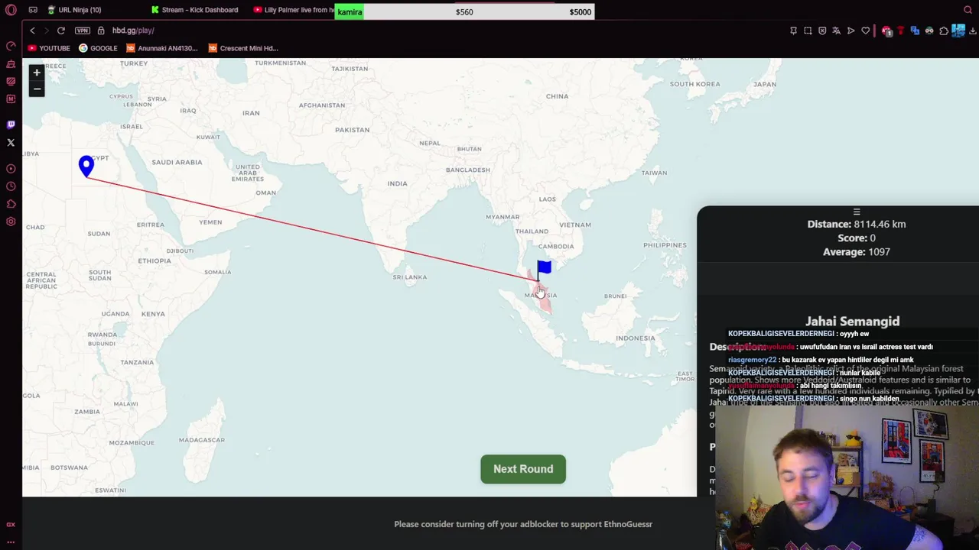Zoom in the map with plus button
Screen dimensions: 979x550
click(37, 73)
